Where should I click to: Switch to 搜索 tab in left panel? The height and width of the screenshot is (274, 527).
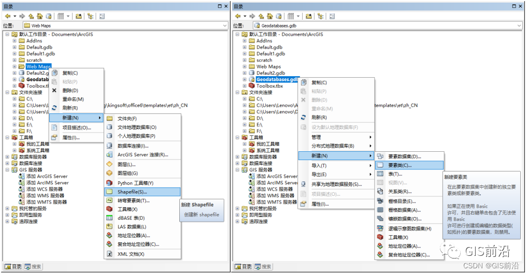pos(33,267)
